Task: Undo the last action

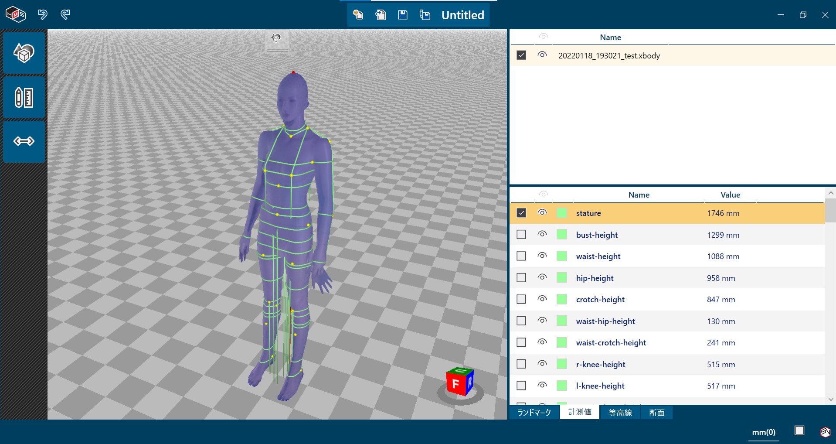Action: pyautogui.click(x=42, y=14)
